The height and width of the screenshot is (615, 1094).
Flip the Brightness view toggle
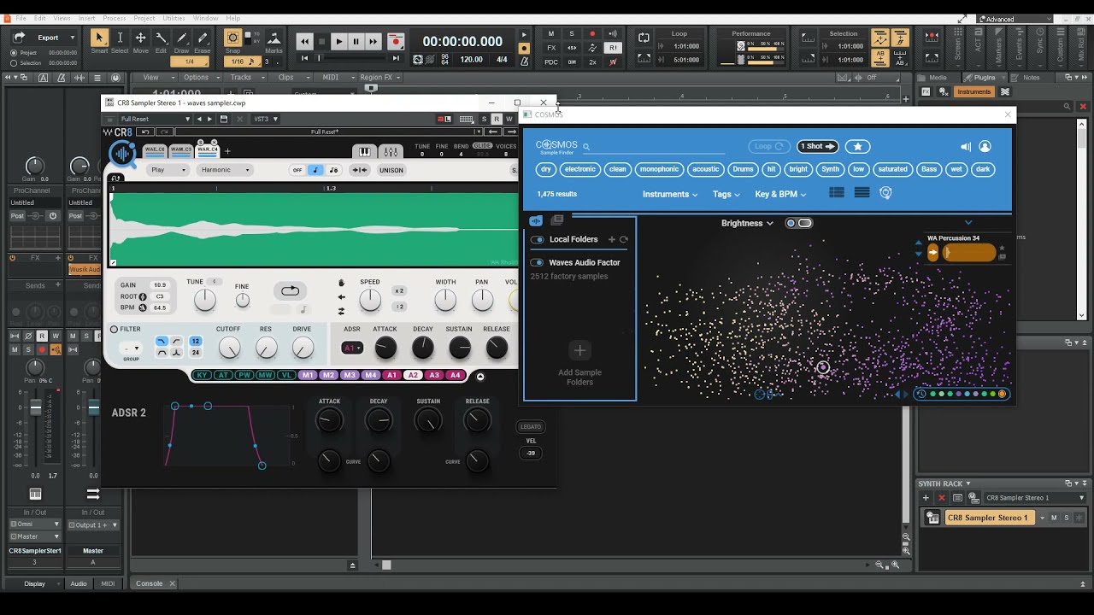point(798,223)
